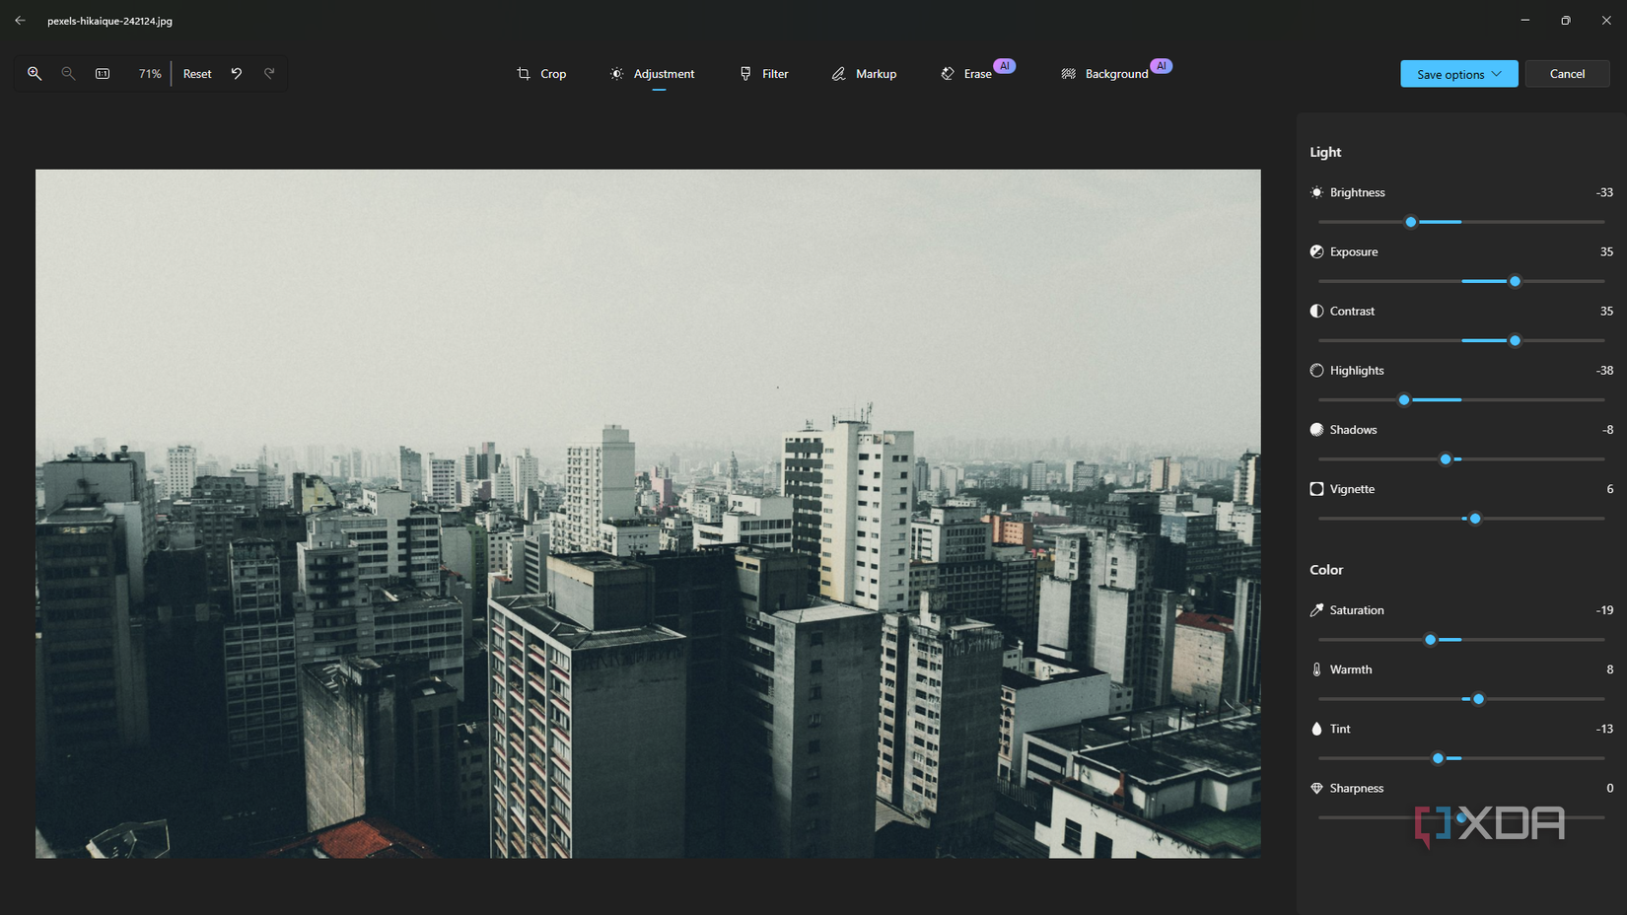Screen dimensions: 1627x915
Task: Click the actual size (1:1) view icon
Action: pyautogui.click(x=103, y=73)
